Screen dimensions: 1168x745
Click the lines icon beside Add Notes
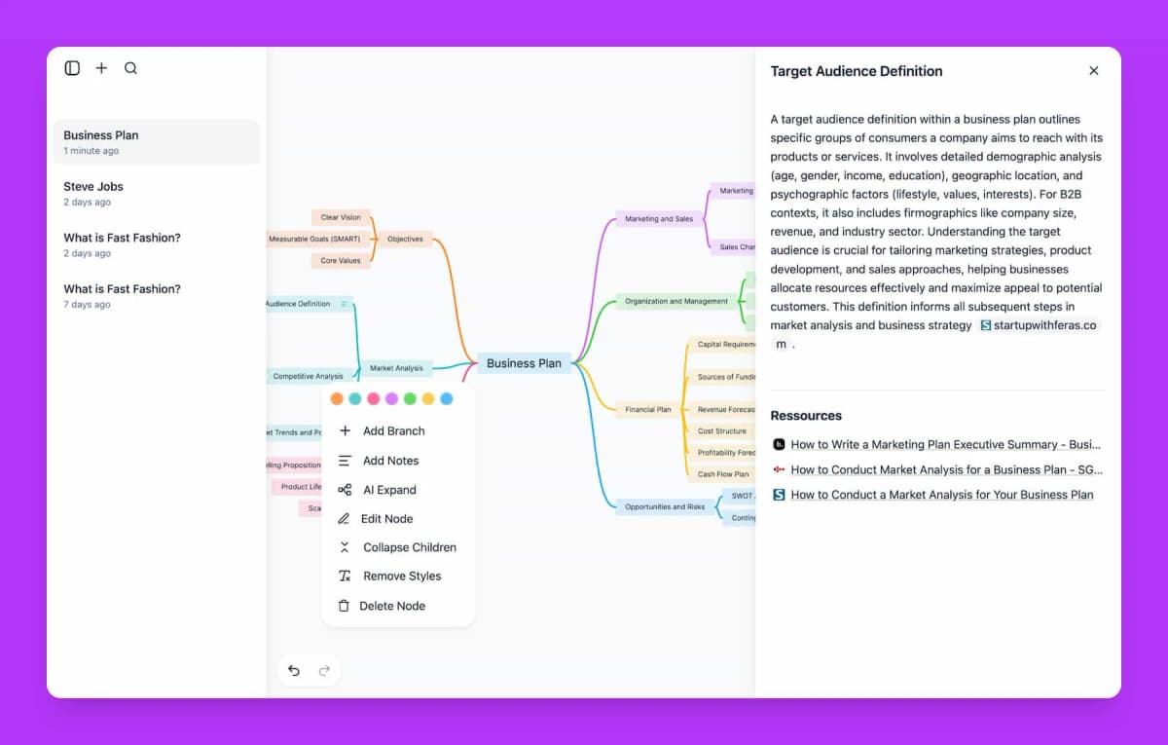(345, 461)
